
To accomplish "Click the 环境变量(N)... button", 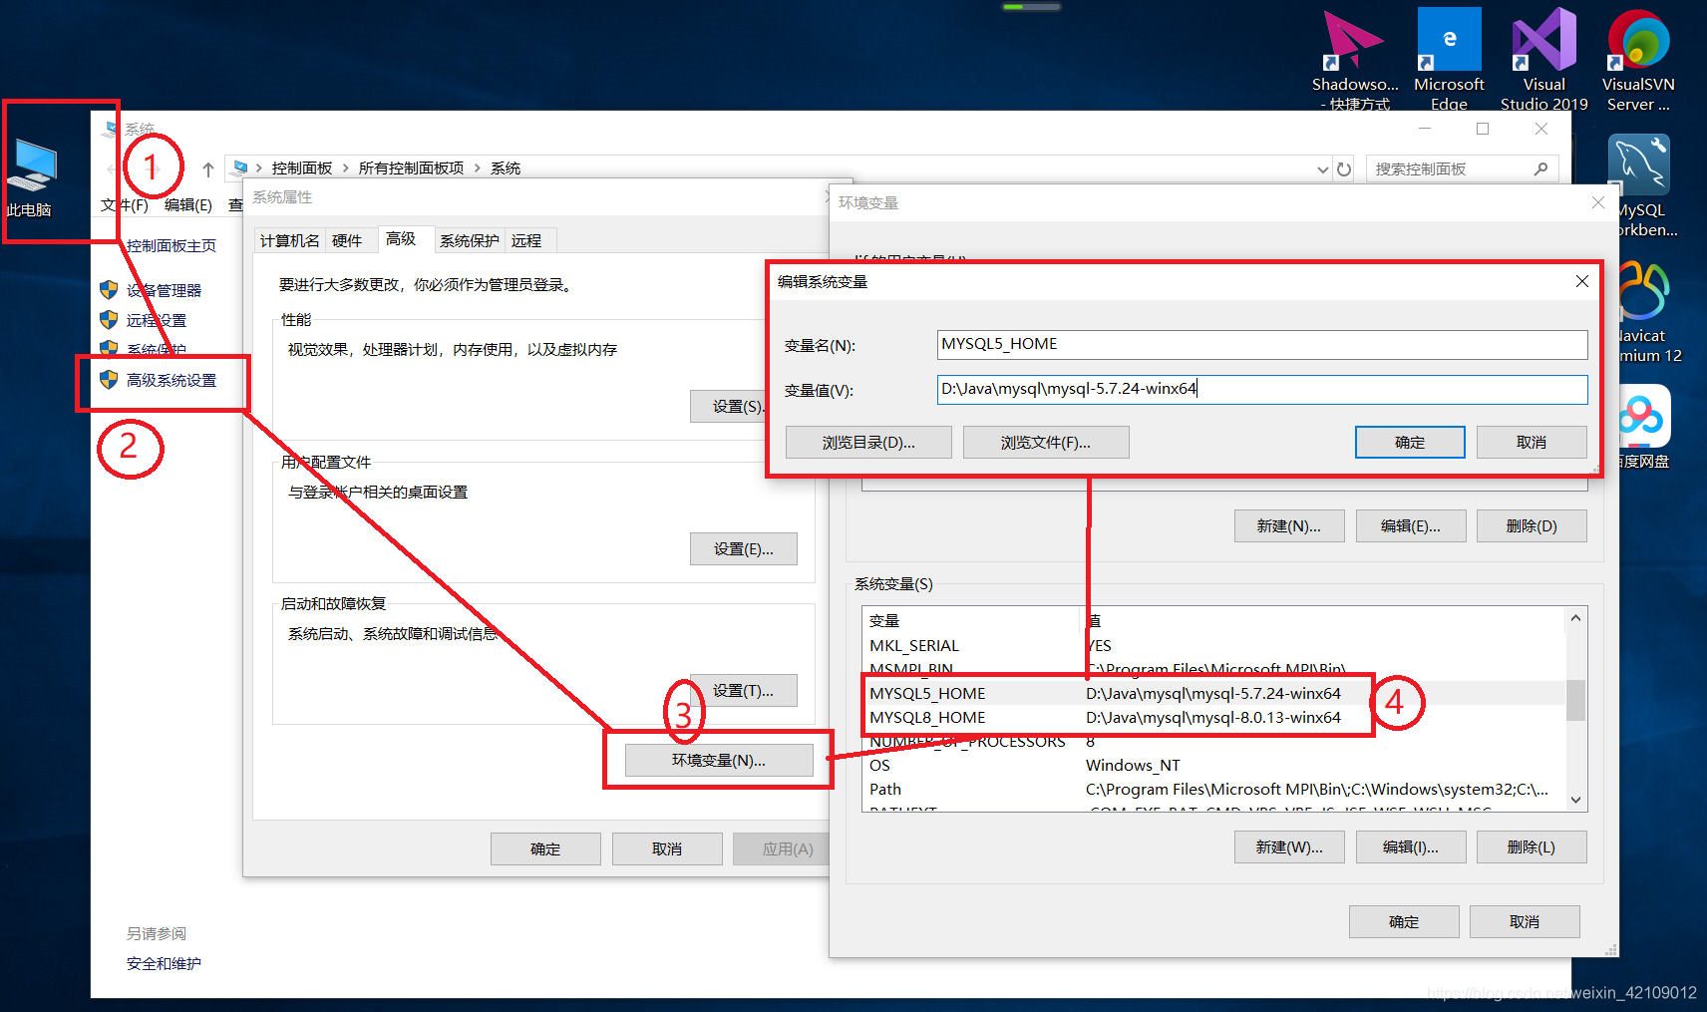I will pyautogui.click(x=719, y=760).
